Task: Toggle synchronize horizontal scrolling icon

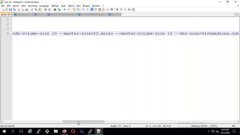Action: tap(78, 9)
